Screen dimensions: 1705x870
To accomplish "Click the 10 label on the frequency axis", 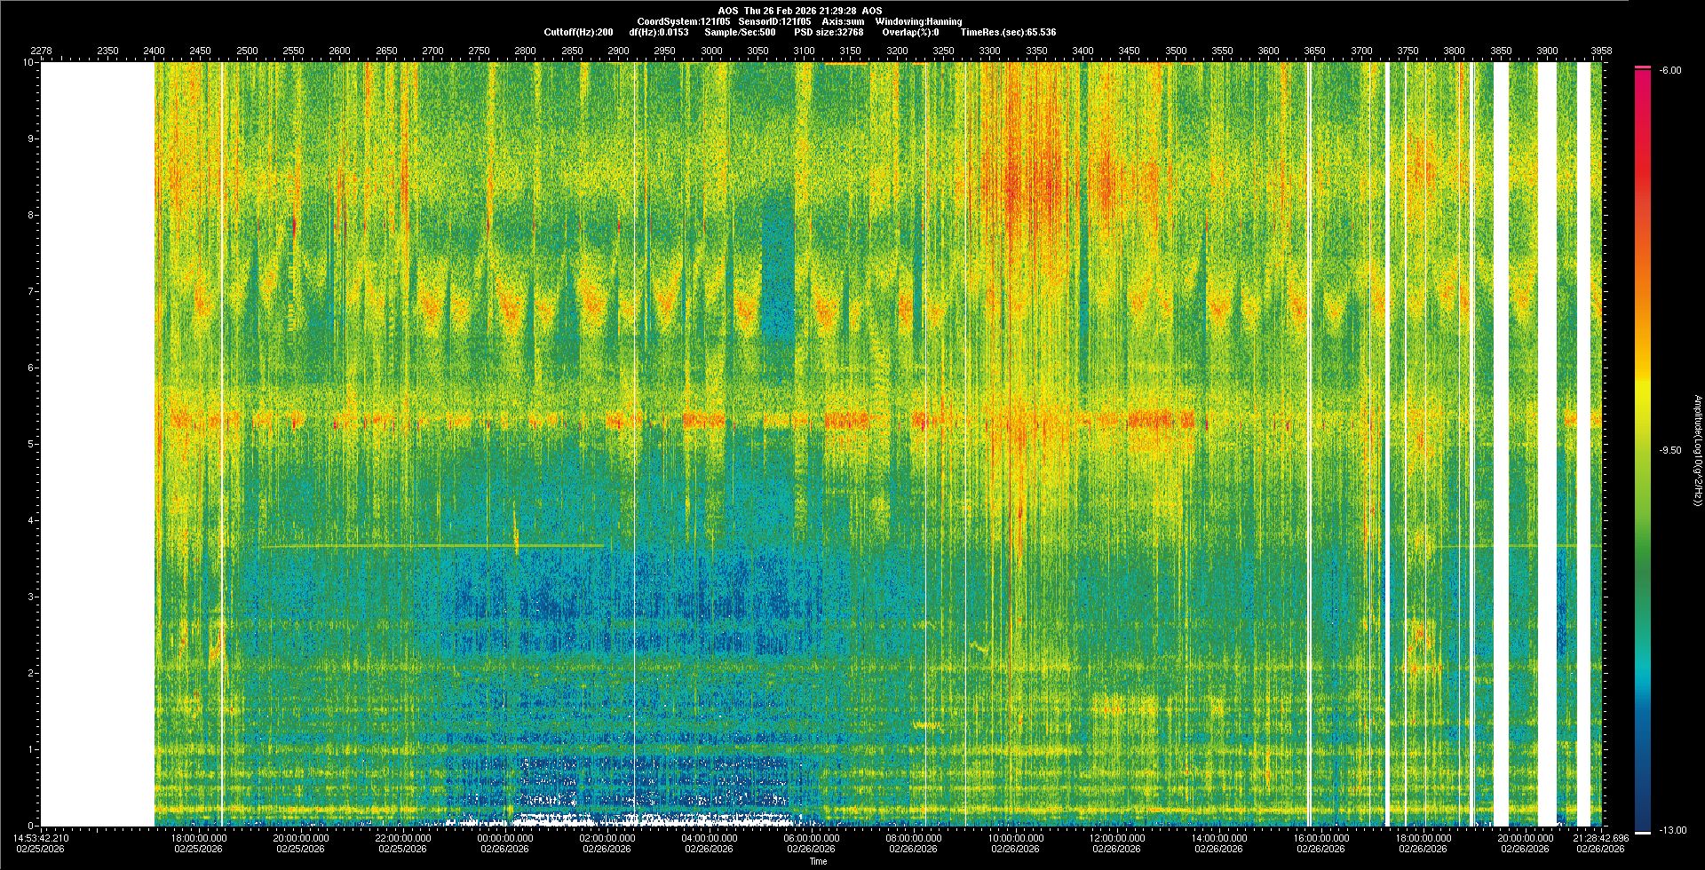I will (28, 63).
